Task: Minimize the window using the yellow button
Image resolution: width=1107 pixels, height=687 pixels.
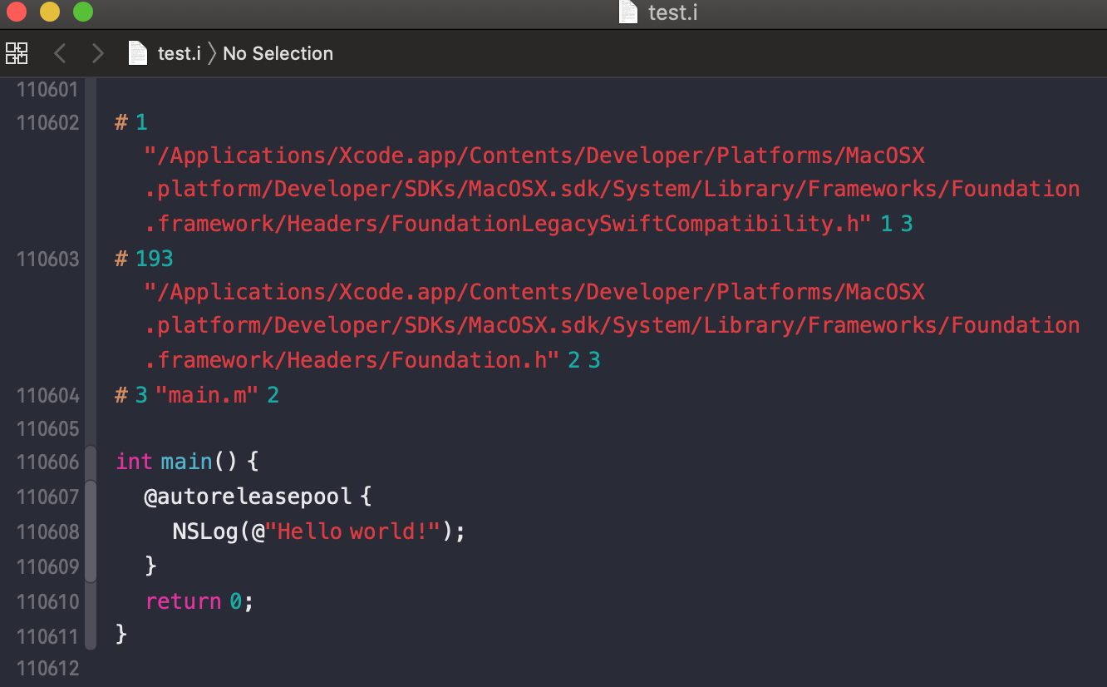Action: coord(50,12)
